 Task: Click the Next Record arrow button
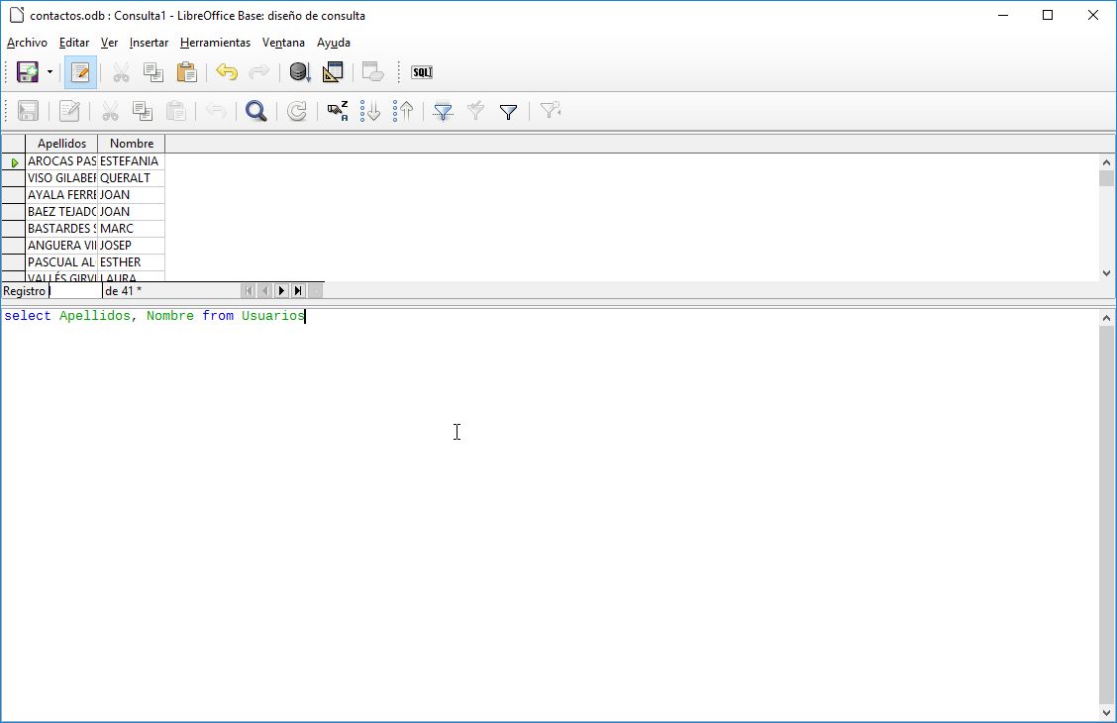281,290
